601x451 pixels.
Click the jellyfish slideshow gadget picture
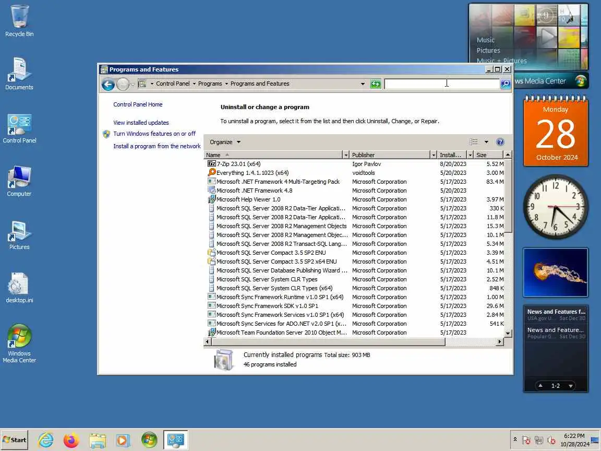click(x=556, y=272)
